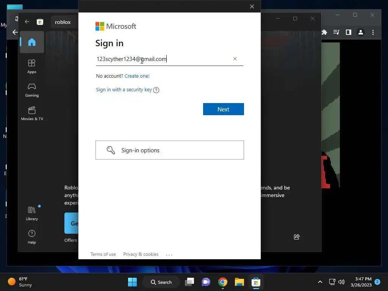Open Chat app on taskbar

(206, 282)
